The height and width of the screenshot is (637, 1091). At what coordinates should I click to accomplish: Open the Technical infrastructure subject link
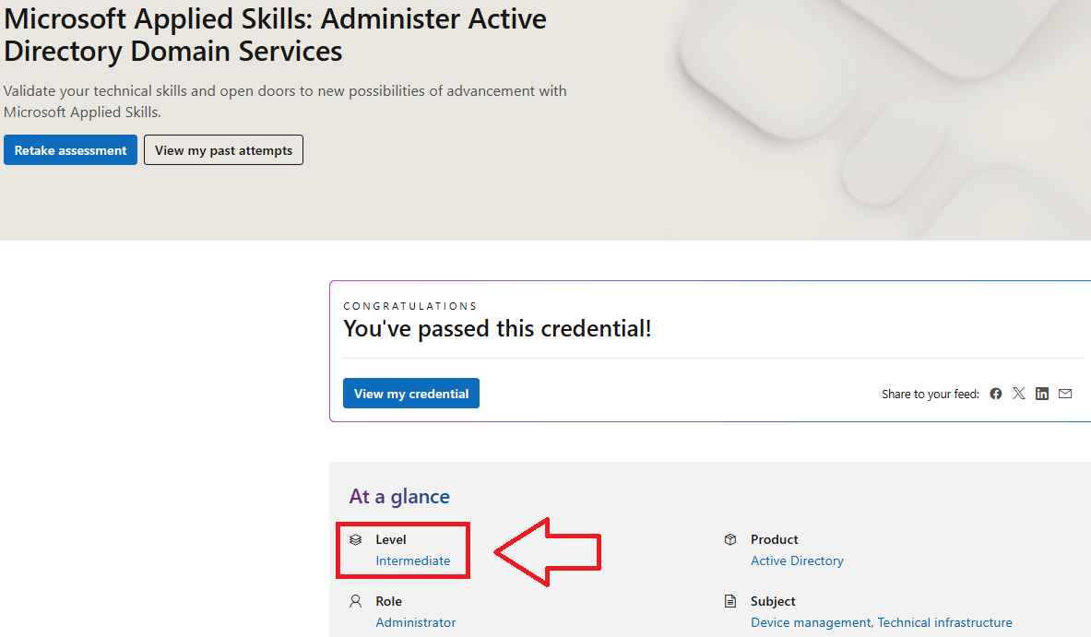(945, 622)
